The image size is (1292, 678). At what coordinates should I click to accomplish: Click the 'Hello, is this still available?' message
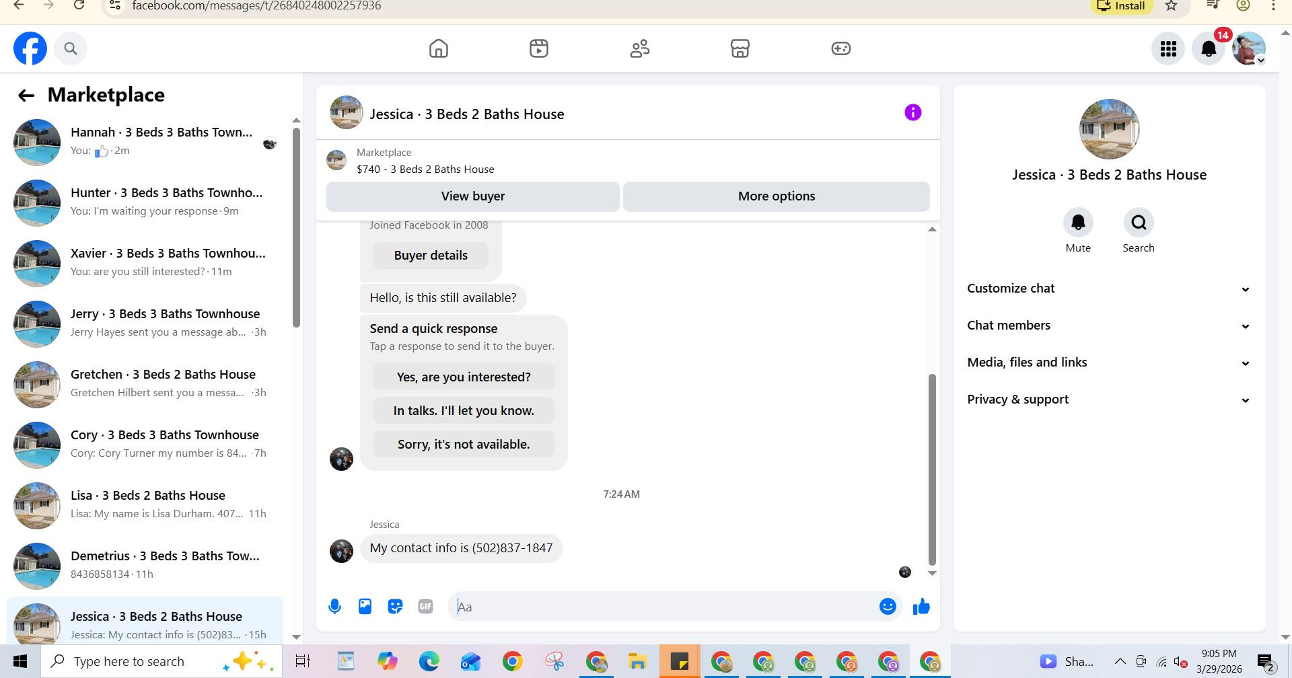click(x=443, y=298)
